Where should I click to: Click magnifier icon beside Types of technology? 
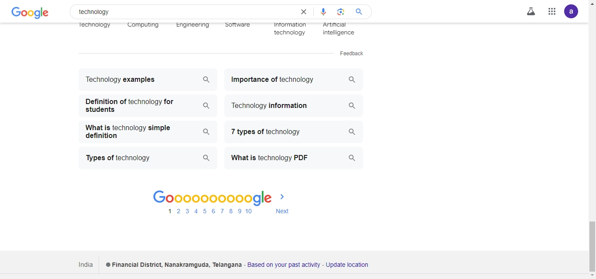pos(206,158)
